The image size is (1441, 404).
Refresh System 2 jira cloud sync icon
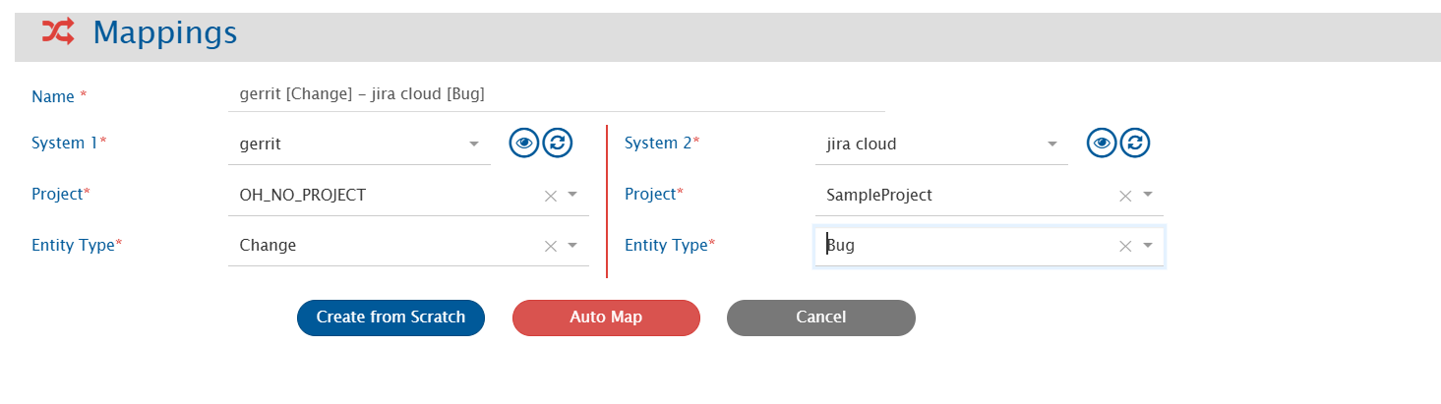(1135, 143)
